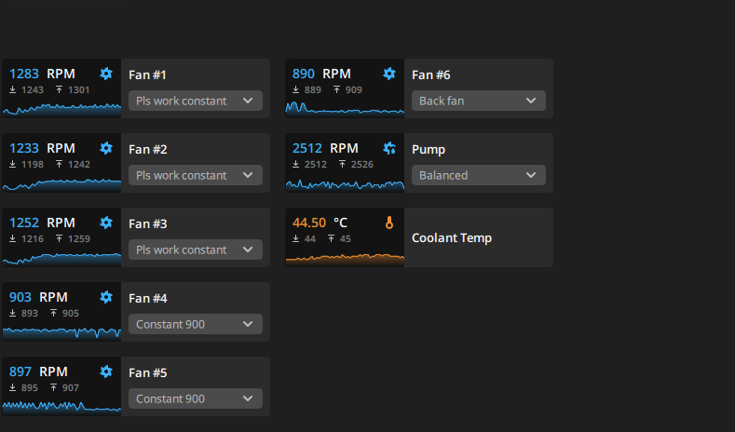
Task: Click the Fan #5 fan gear icon
Action: point(106,371)
